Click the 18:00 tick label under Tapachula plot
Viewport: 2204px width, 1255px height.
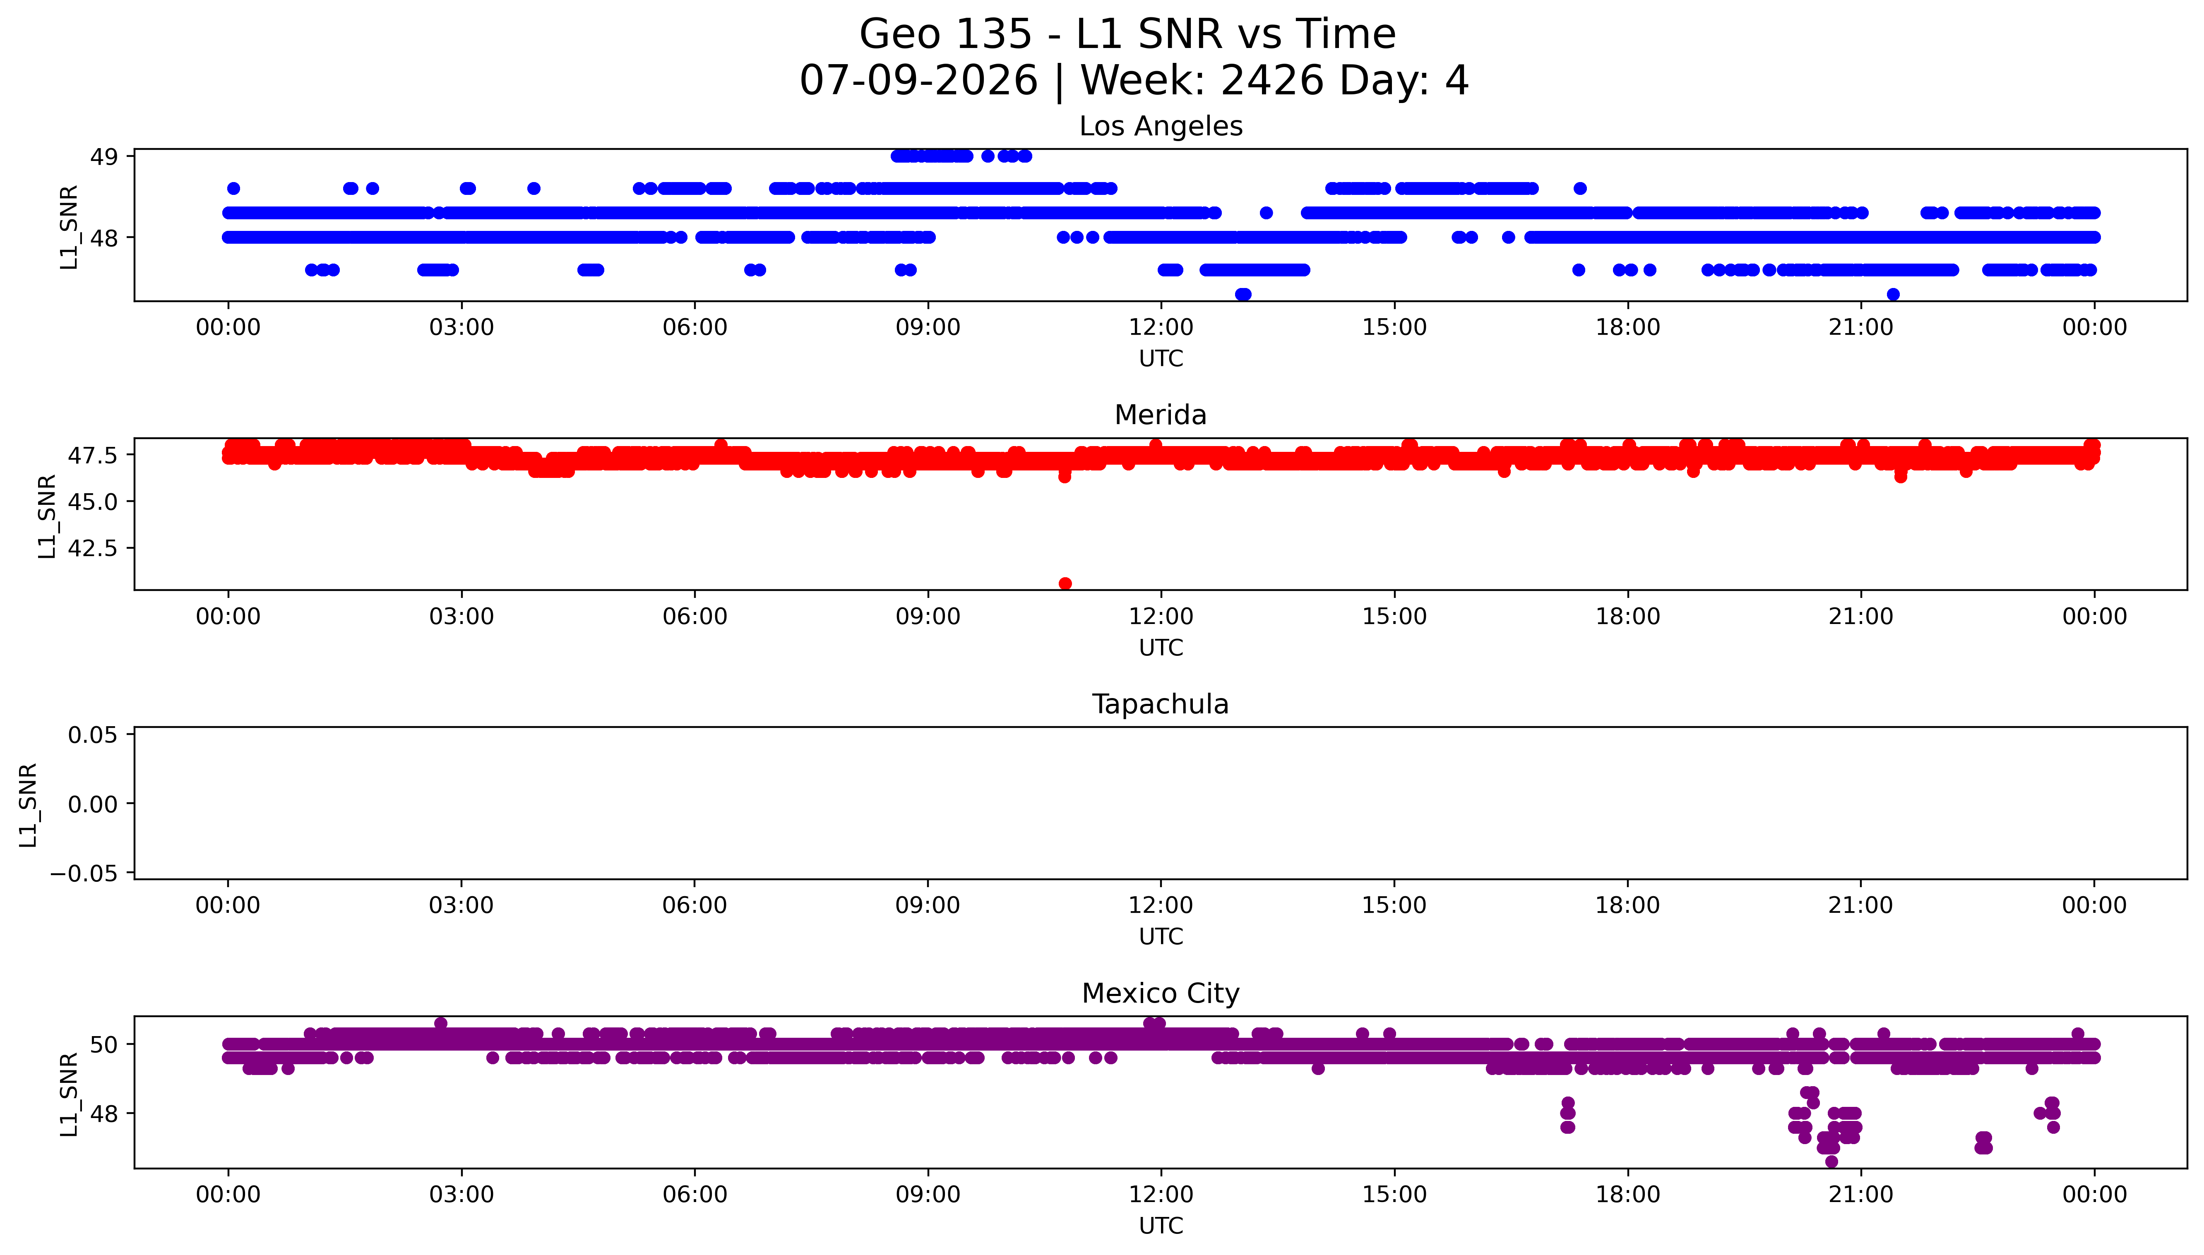point(1627,905)
